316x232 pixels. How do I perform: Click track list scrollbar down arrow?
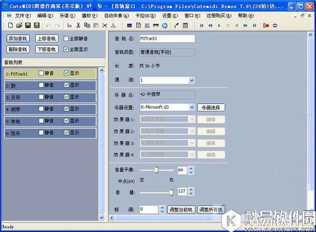pos(102,217)
